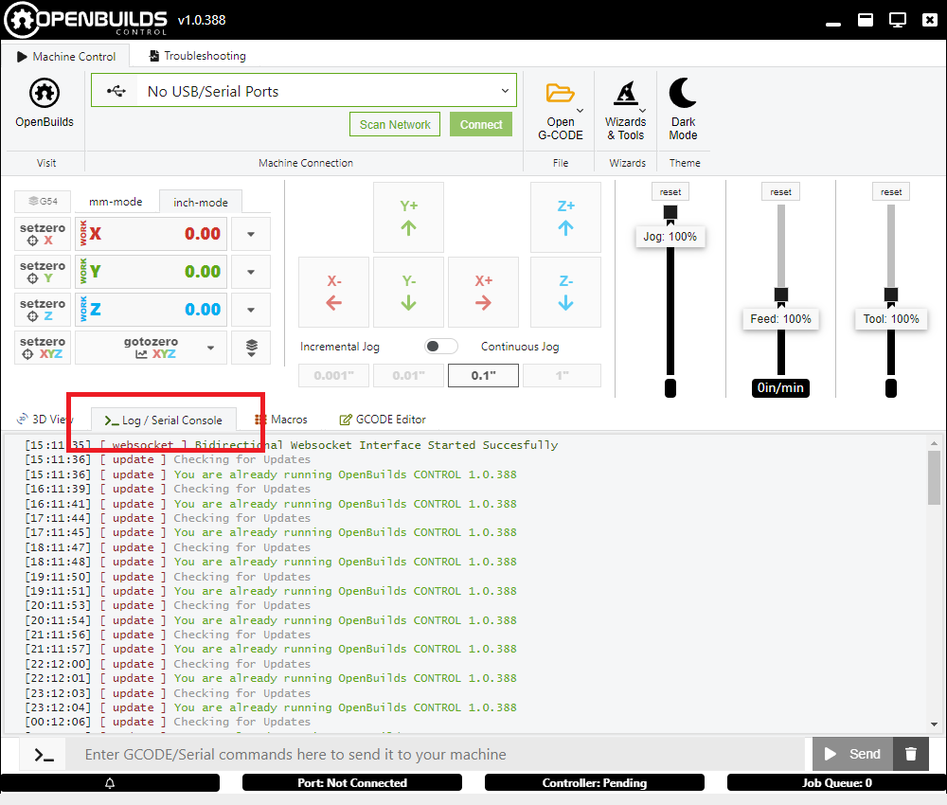Switch to the Troubleshooting tab
This screenshot has height=805, width=947.
click(197, 56)
